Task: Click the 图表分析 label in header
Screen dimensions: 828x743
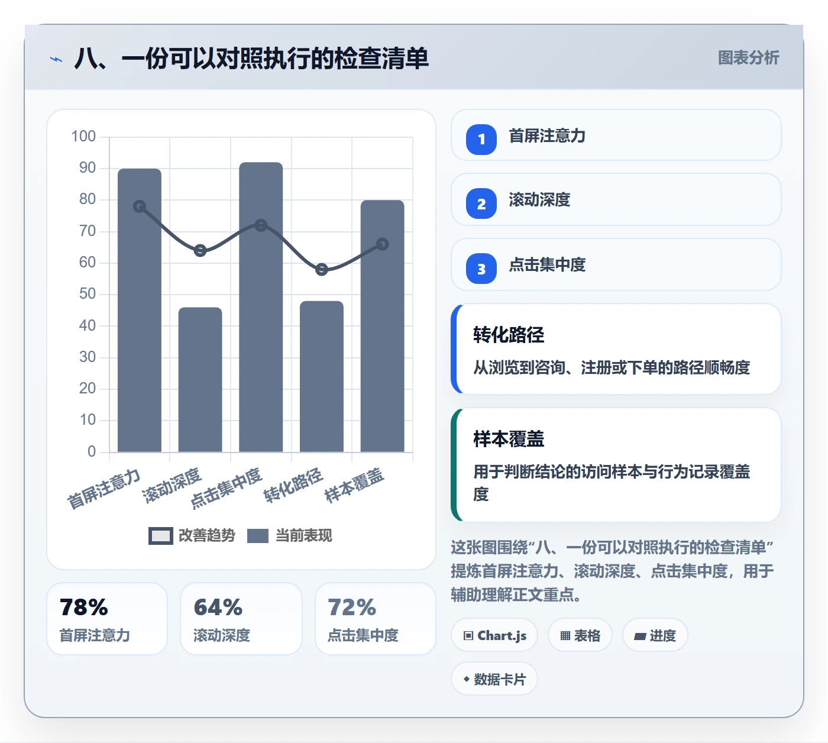Action: click(x=749, y=58)
